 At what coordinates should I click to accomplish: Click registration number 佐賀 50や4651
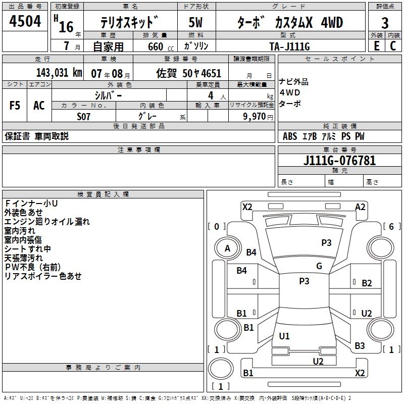pos(188,73)
